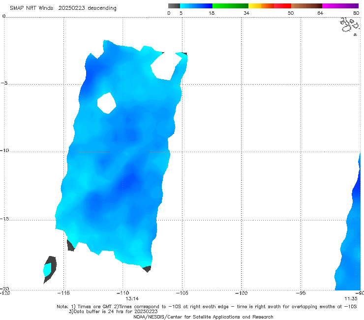
Task: Click the longitude label "-110"
Action: point(122,293)
